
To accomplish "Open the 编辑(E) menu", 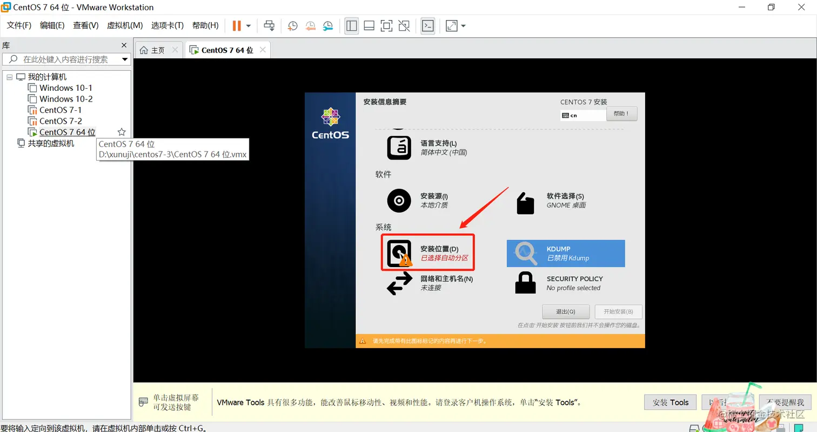I will click(x=52, y=25).
